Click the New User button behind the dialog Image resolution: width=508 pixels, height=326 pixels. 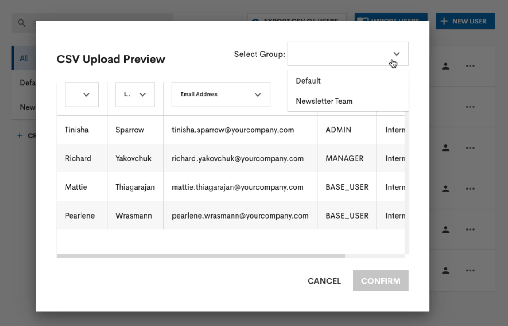(465, 21)
